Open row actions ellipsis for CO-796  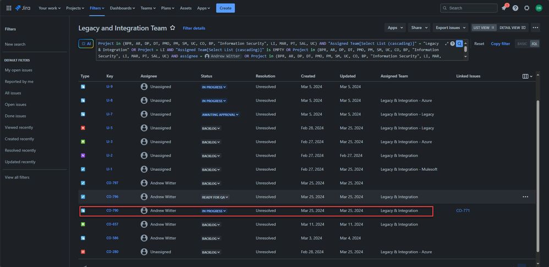point(525,197)
